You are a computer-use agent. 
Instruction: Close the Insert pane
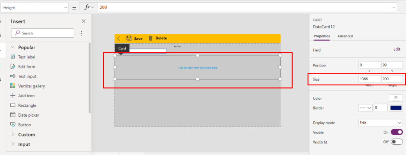pos(83,21)
